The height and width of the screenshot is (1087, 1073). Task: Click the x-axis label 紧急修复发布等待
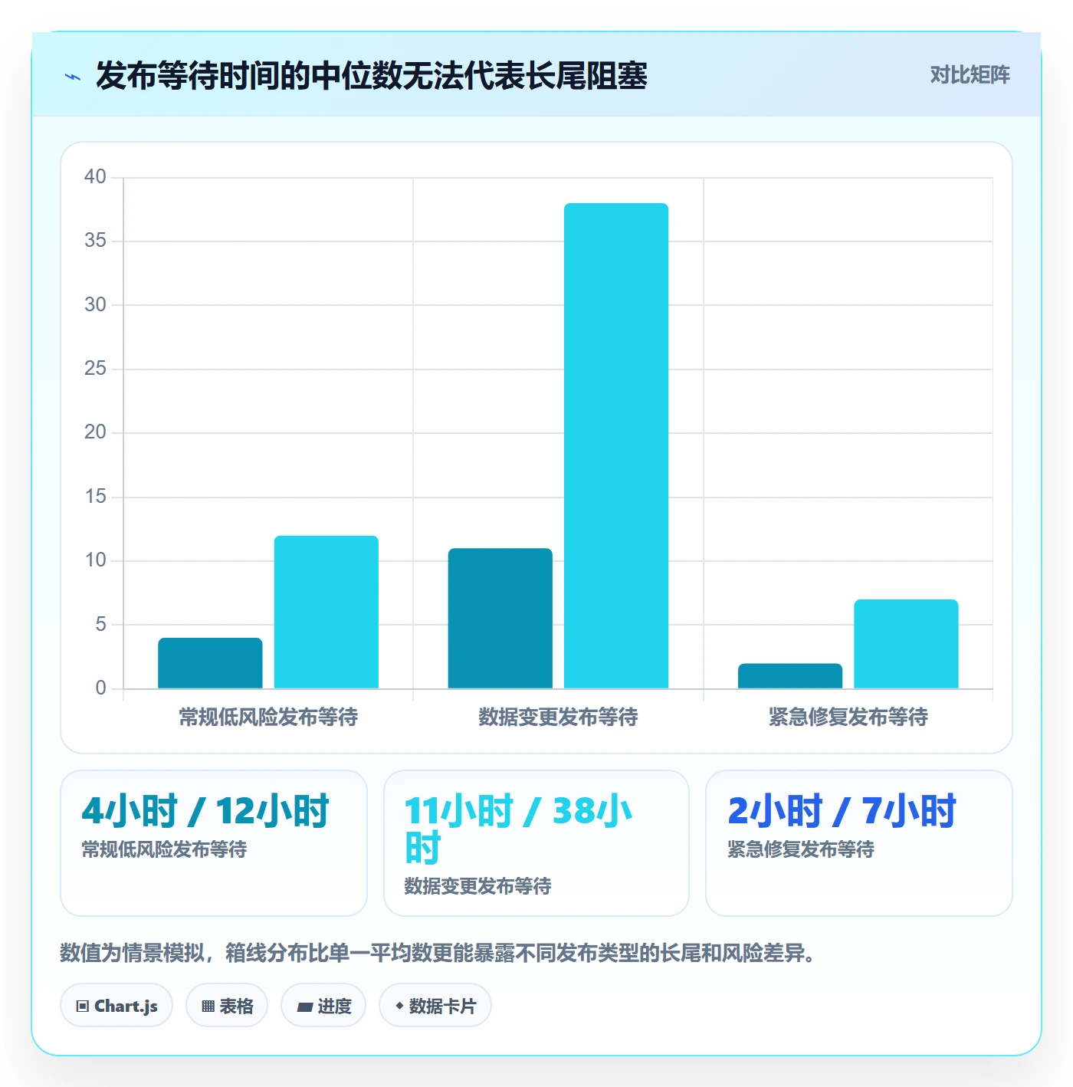(848, 718)
